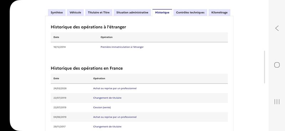Switch to the Synthèse tab
This screenshot has height=131, width=285.
pos(57,12)
